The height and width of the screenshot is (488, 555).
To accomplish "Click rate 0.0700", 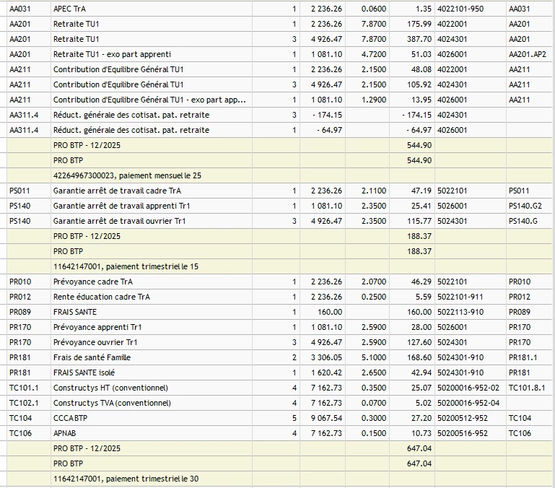I will (374, 404).
